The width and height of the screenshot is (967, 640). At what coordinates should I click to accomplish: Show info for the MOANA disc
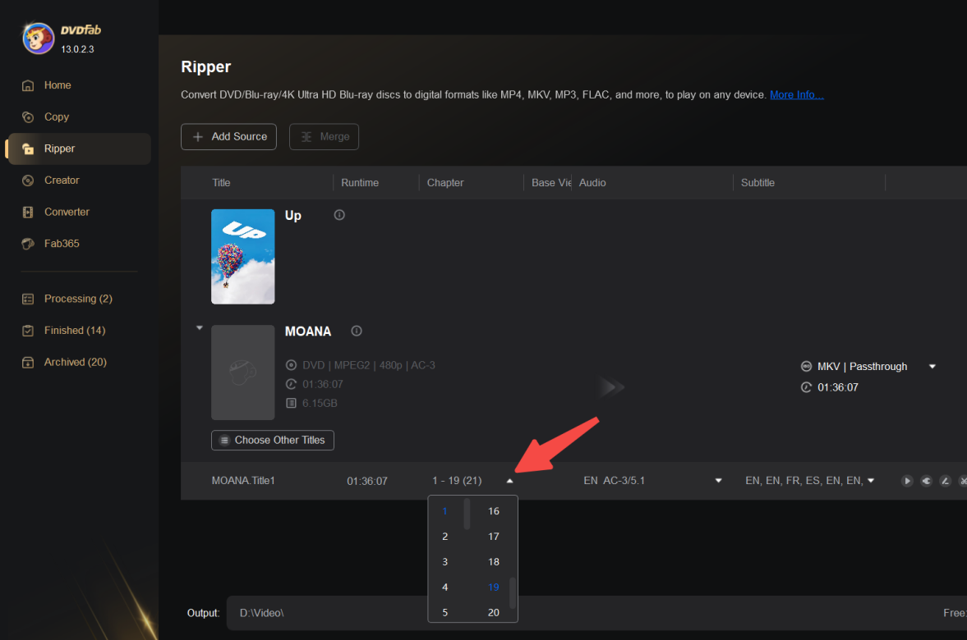tap(357, 331)
